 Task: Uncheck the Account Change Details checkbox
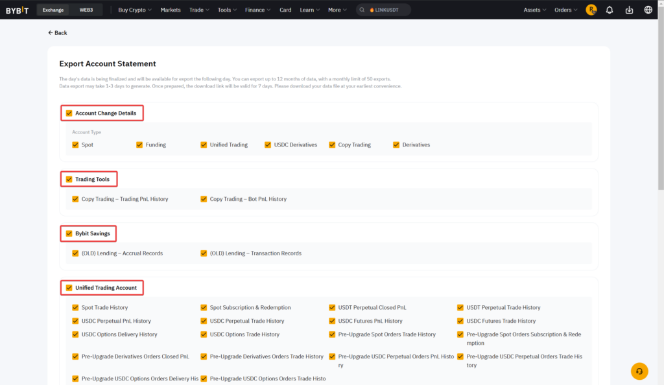tap(69, 113)
